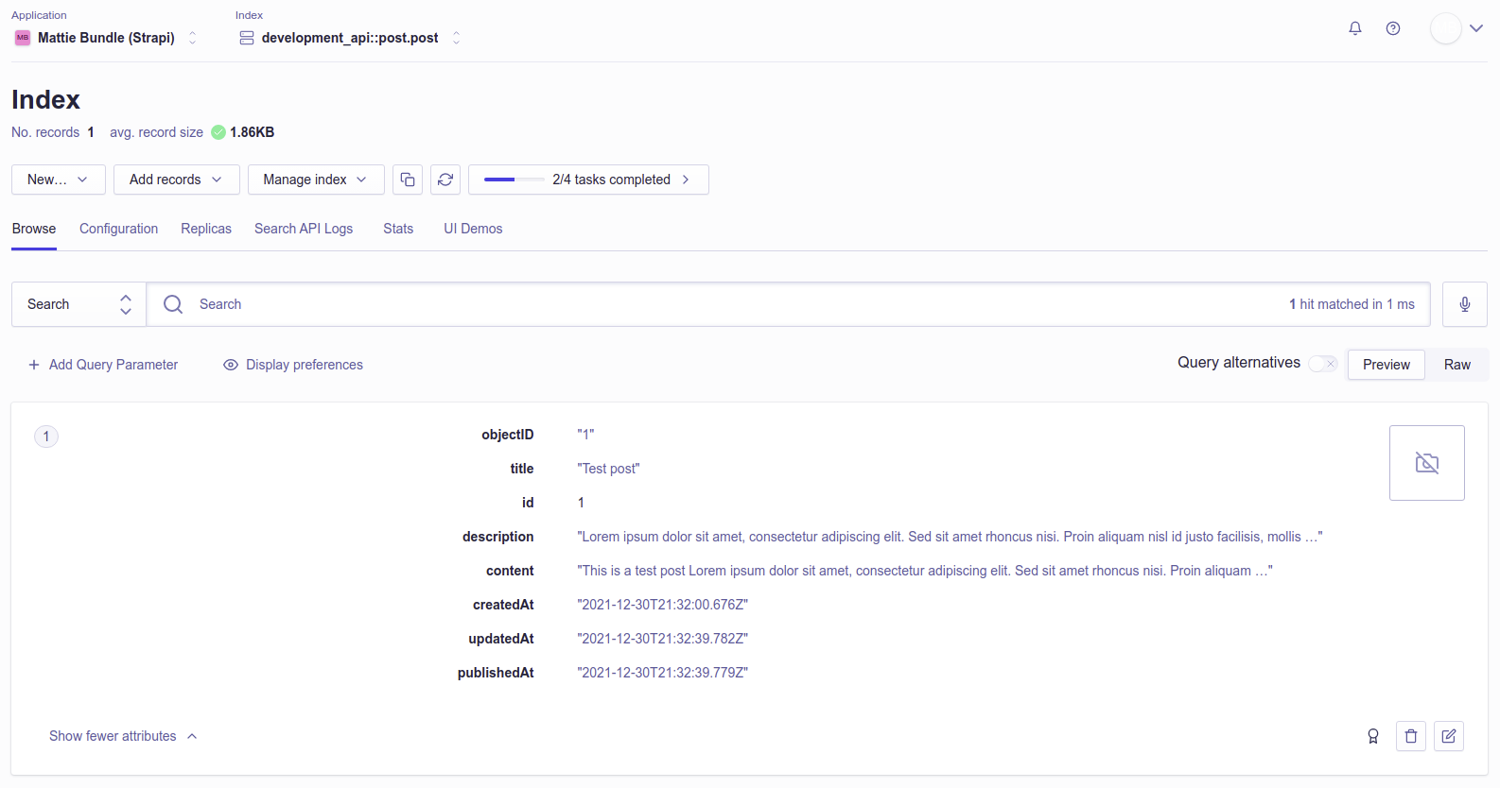Viewport: 1500px width, 788px height.
Task: Click the "1 hit matched in 1 ms" text
Action: 1352,304
